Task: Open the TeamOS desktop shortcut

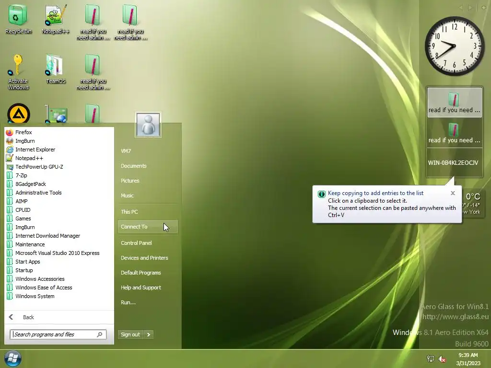Action: (56, 69)
